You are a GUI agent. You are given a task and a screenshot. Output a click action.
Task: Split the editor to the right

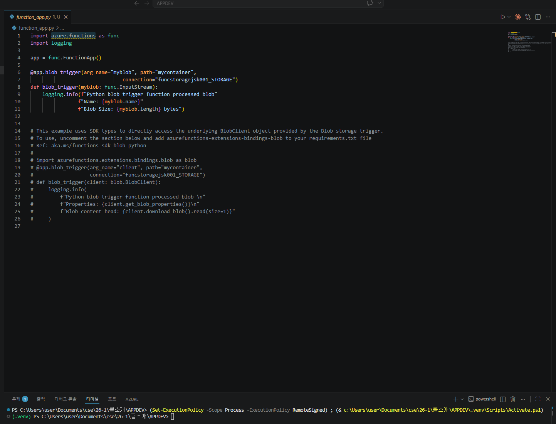click(538, 17)
